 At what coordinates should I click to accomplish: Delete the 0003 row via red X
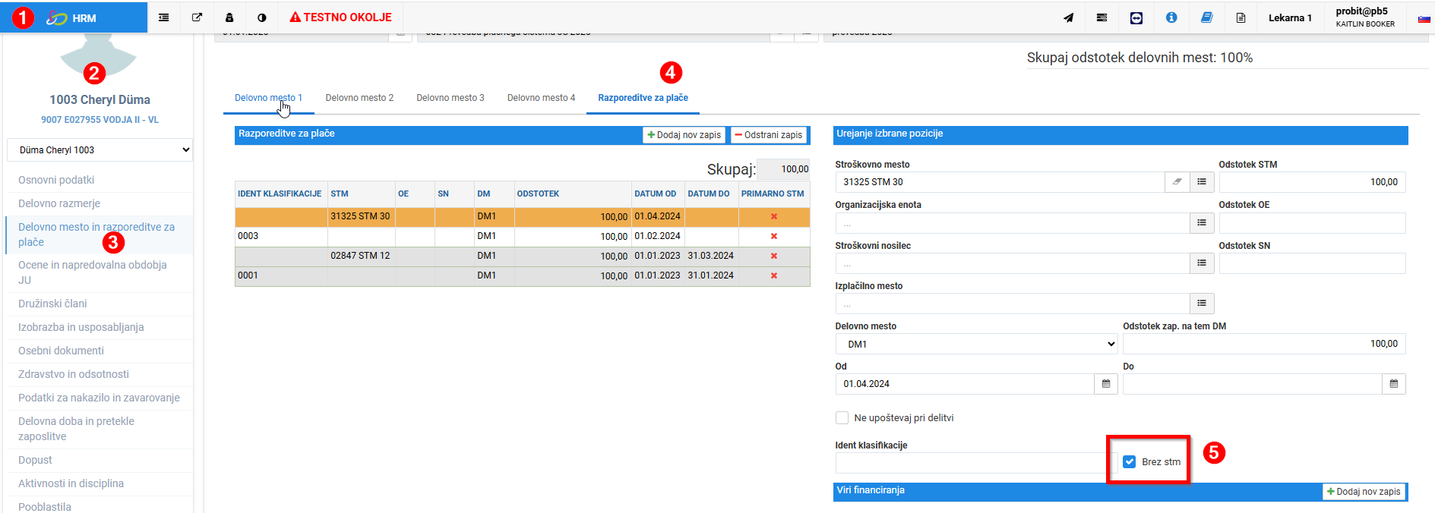click(x=774, y=236)
